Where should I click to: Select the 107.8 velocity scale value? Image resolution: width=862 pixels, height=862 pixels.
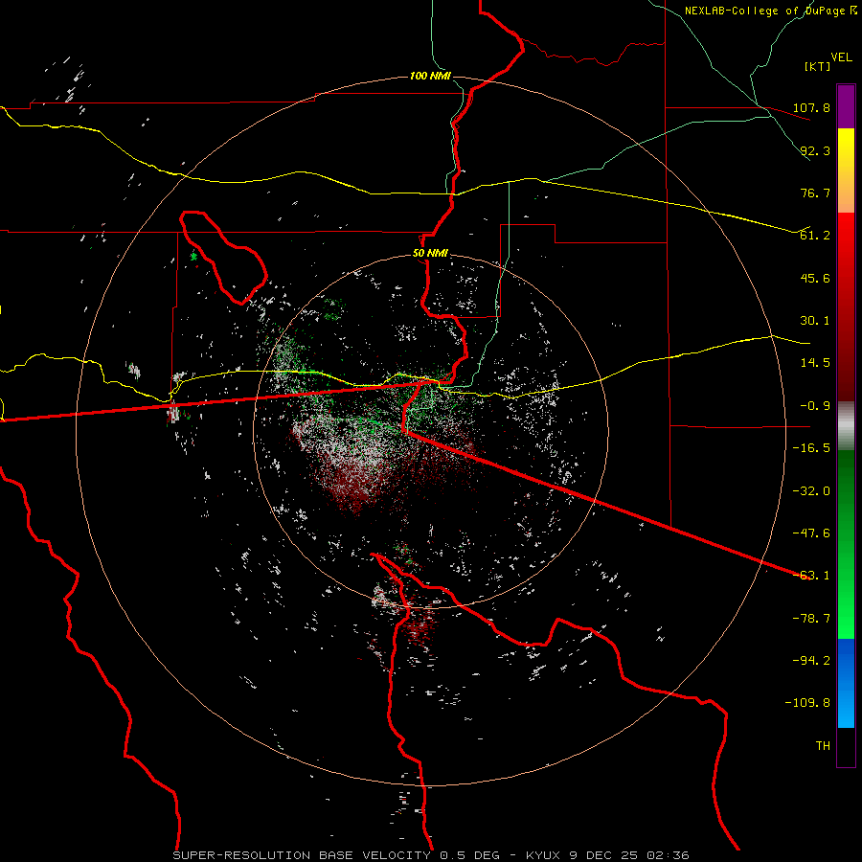click(x=811, y=107)
